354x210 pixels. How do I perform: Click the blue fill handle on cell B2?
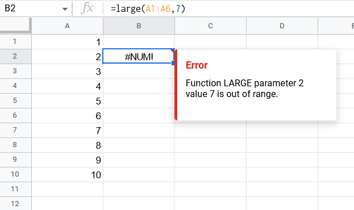click(173, 64)
